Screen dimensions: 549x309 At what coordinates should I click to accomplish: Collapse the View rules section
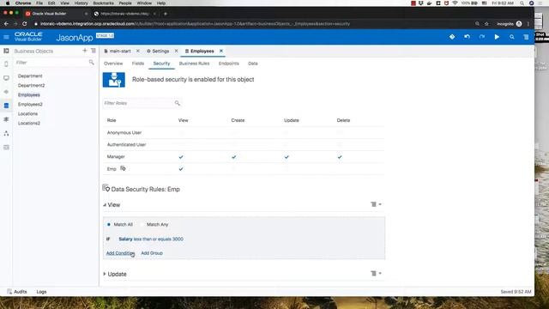[105, 205]
